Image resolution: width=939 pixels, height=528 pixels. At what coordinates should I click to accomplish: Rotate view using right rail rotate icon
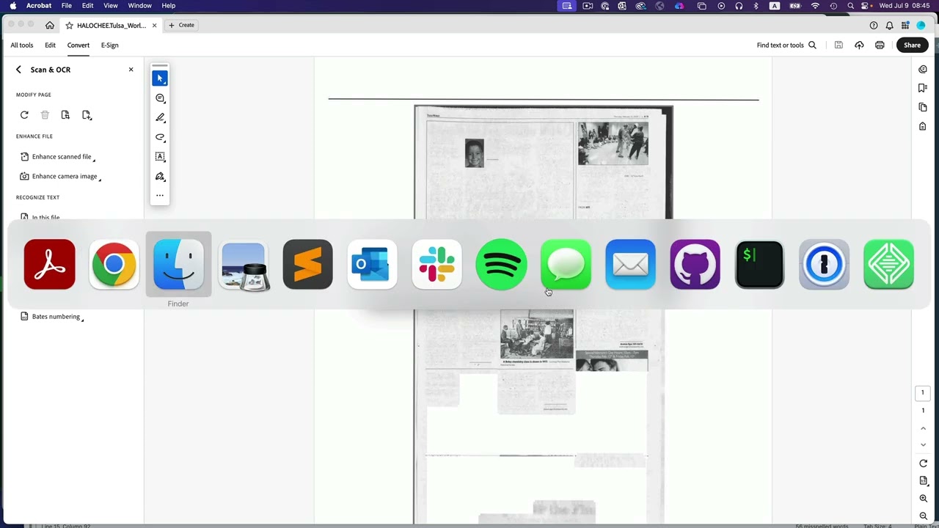click(x=924, y=463)
